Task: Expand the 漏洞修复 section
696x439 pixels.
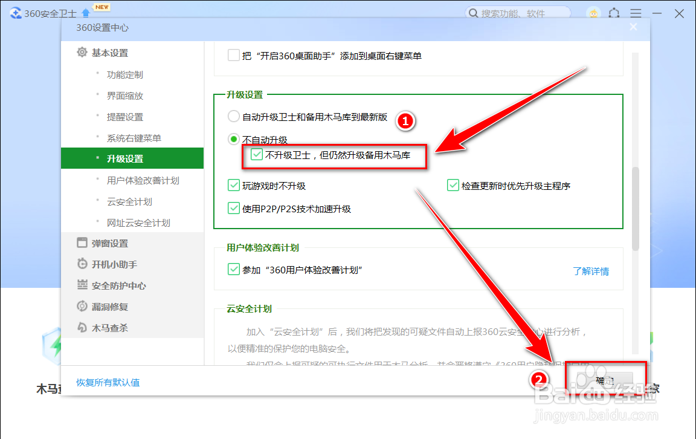Action: (109, 307)
